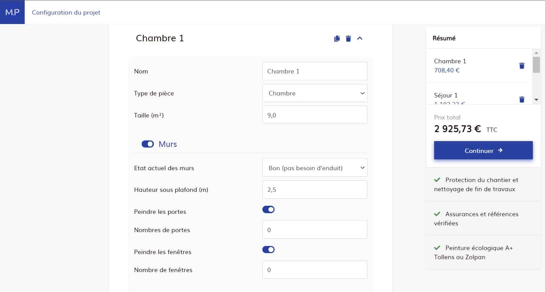Screen dimensions: 545x292
Task: Click the Nombres de portes field
Action: (314, 230)
